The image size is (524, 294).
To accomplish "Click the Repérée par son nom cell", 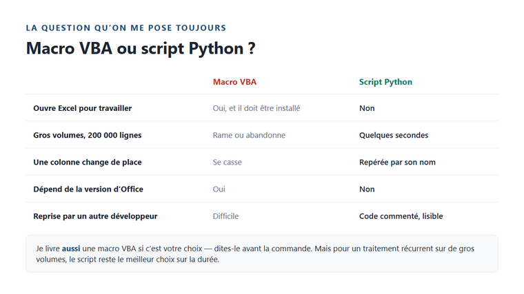I will [397, 162].
